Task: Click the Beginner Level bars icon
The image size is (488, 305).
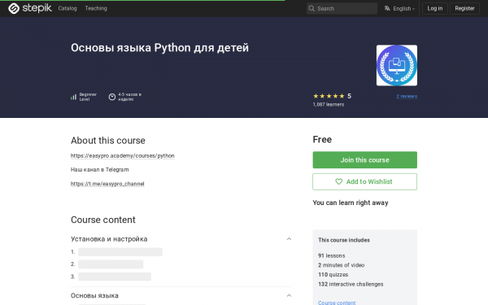Action: (73, 97)
